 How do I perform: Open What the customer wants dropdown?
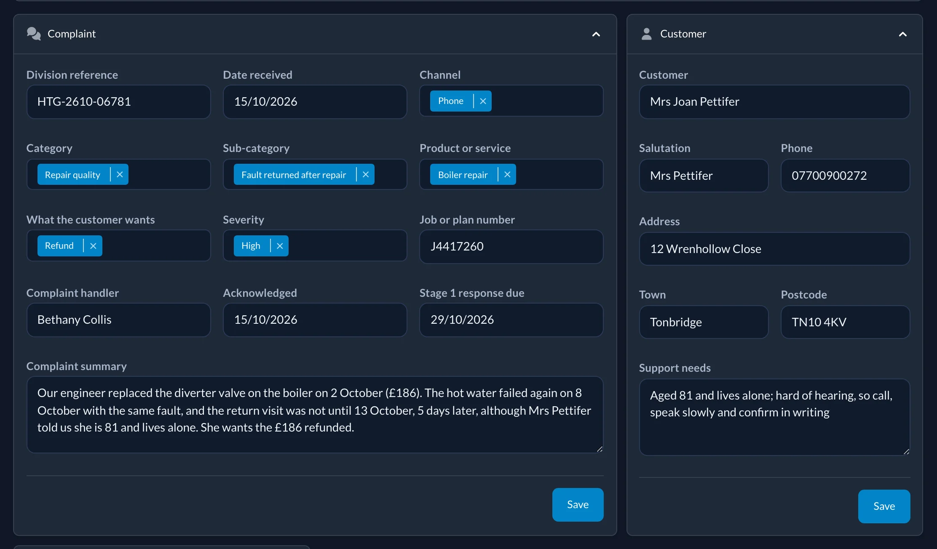118,245
